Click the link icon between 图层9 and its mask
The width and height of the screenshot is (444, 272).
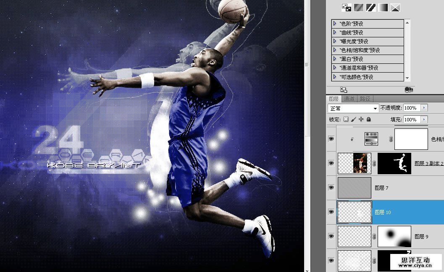click(373, 236)
